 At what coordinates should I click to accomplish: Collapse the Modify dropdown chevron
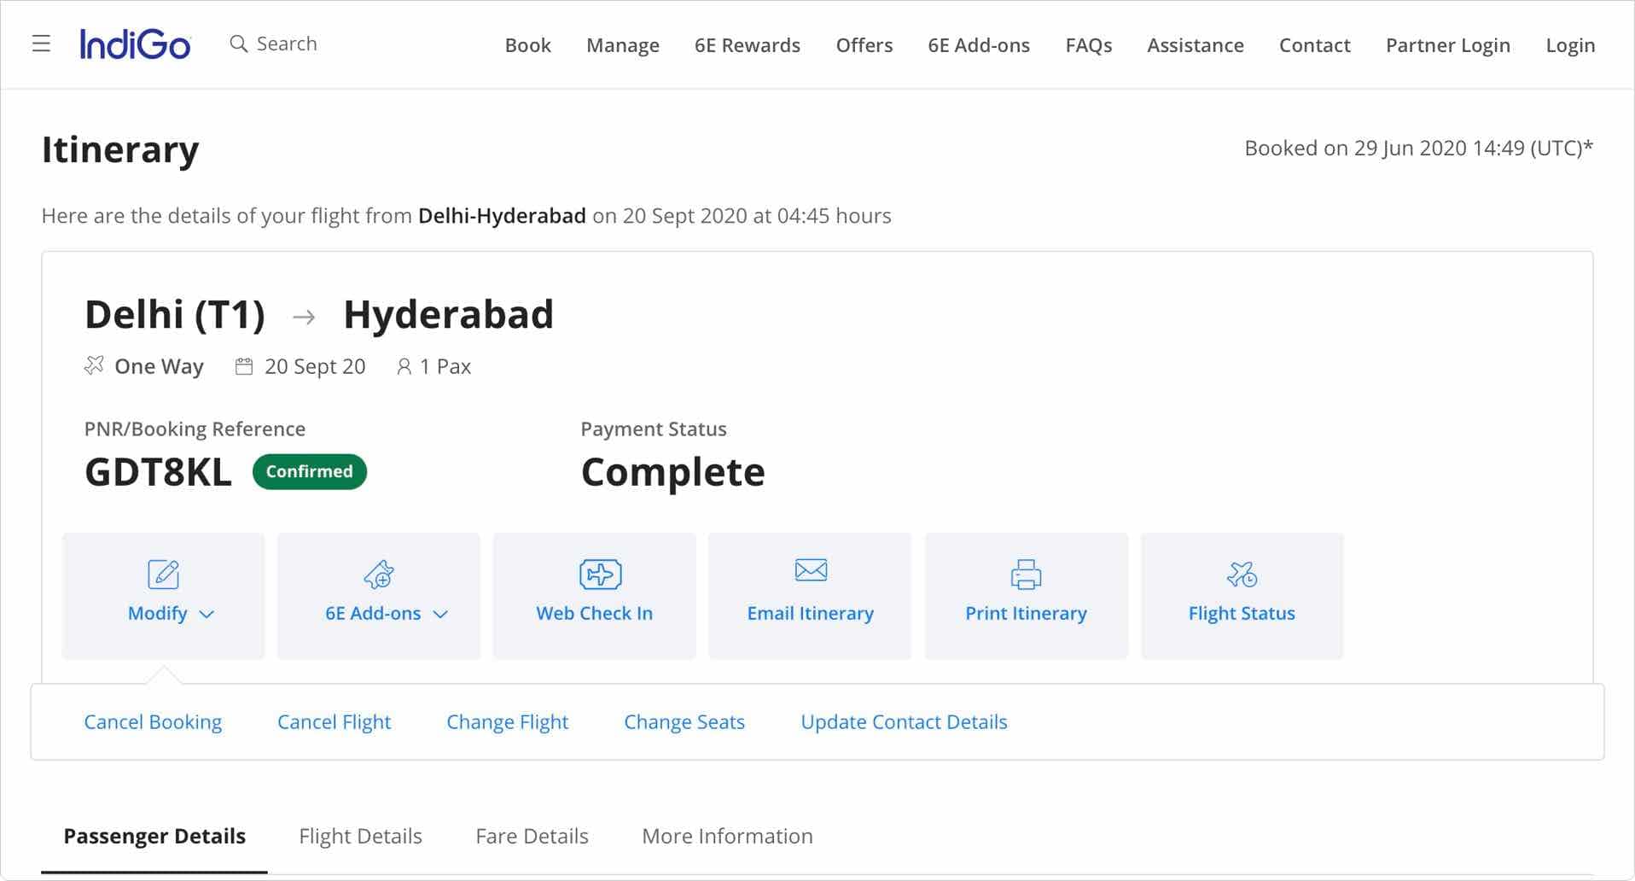[x=207, y=614]
